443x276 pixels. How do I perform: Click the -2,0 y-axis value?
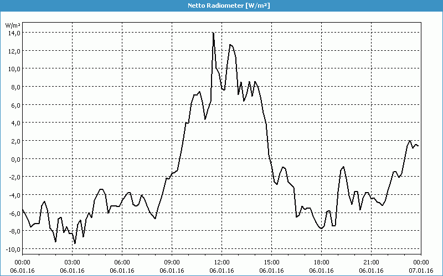(15, 177)
